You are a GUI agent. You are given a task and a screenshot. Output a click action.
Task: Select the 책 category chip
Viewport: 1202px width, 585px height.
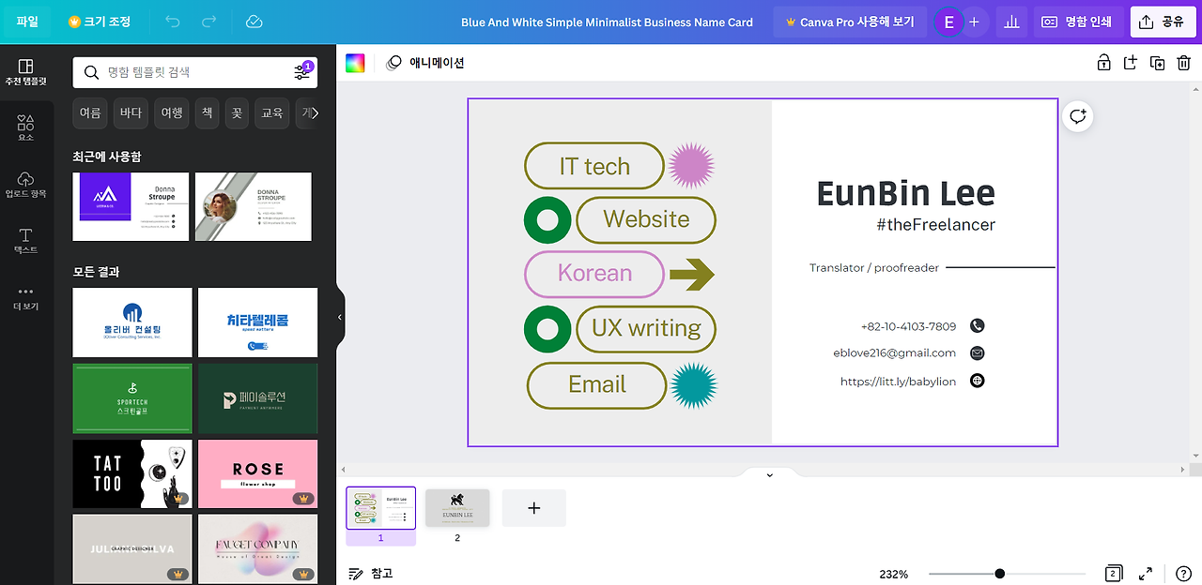point(208,113)
